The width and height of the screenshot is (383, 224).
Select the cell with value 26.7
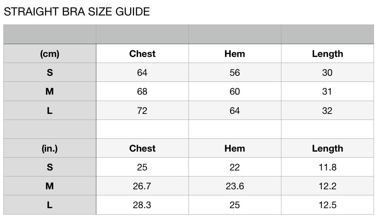142,186
